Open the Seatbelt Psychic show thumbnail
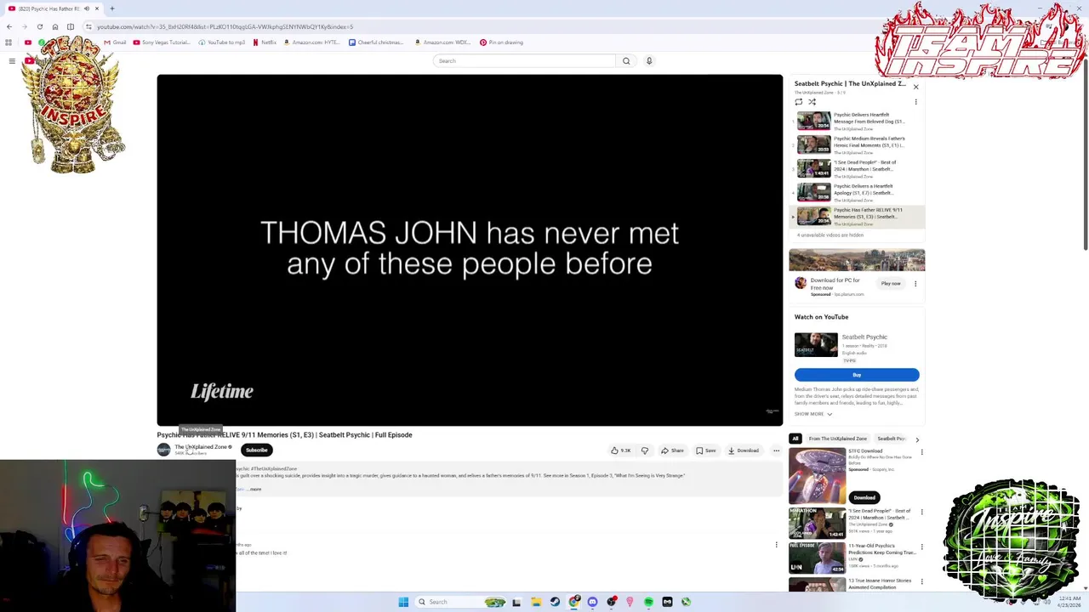Screen dimensions: 1089x612 pos(816,345)
